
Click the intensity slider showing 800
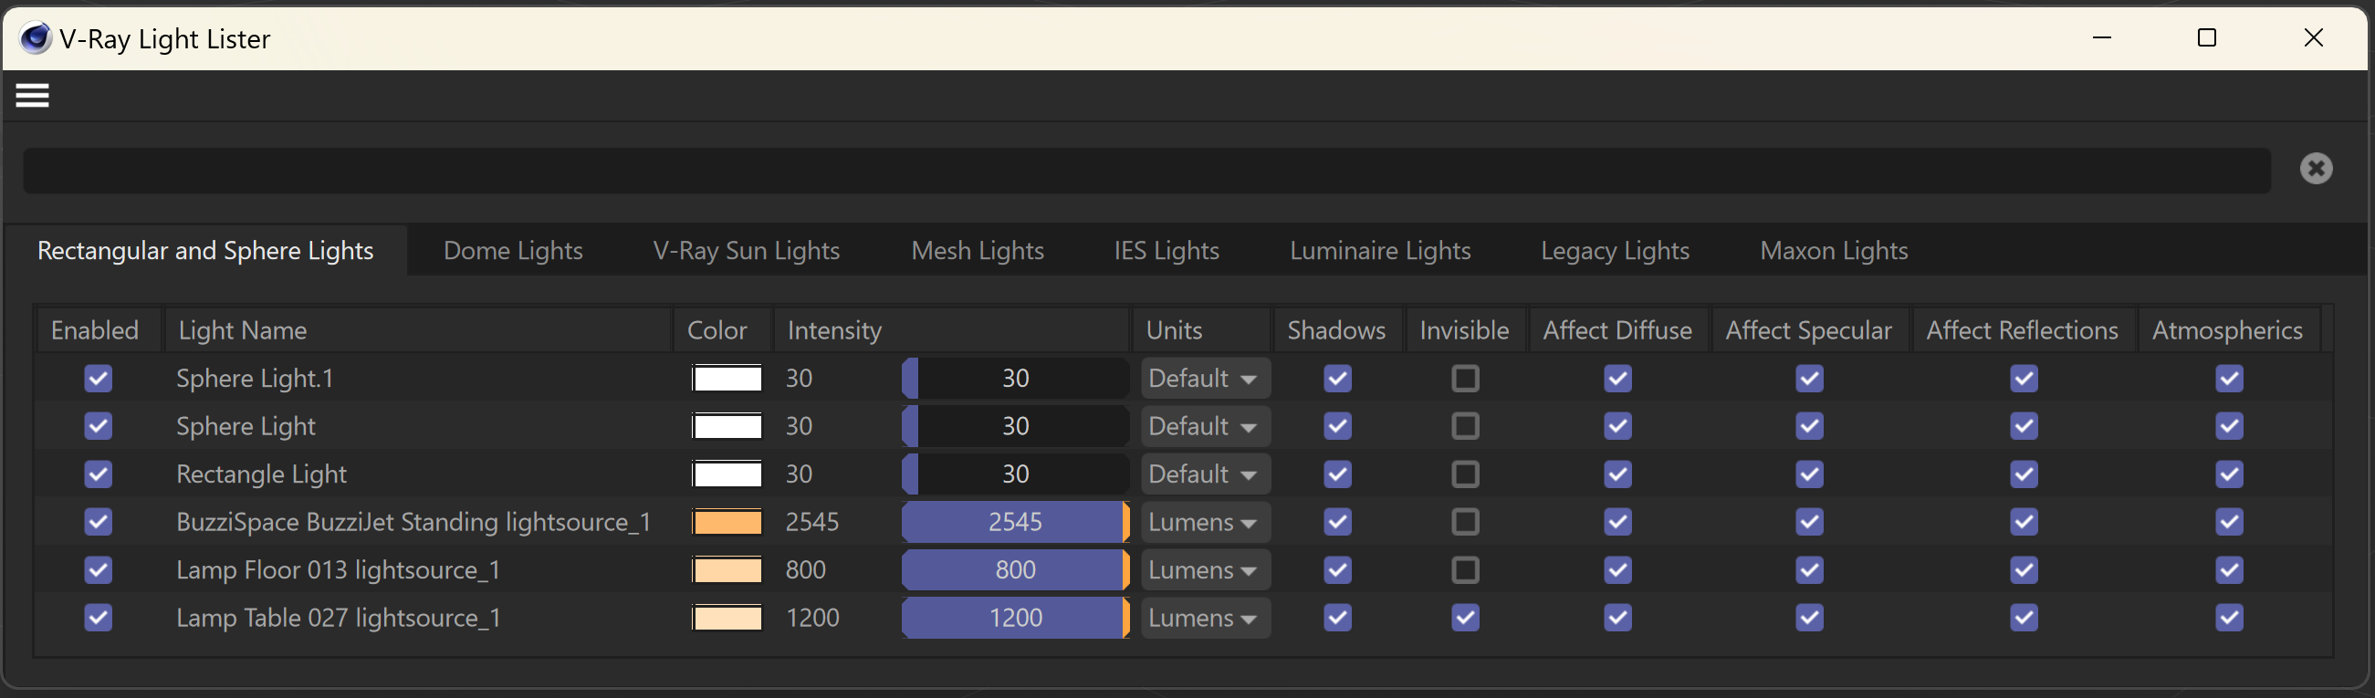point(1015,570)
